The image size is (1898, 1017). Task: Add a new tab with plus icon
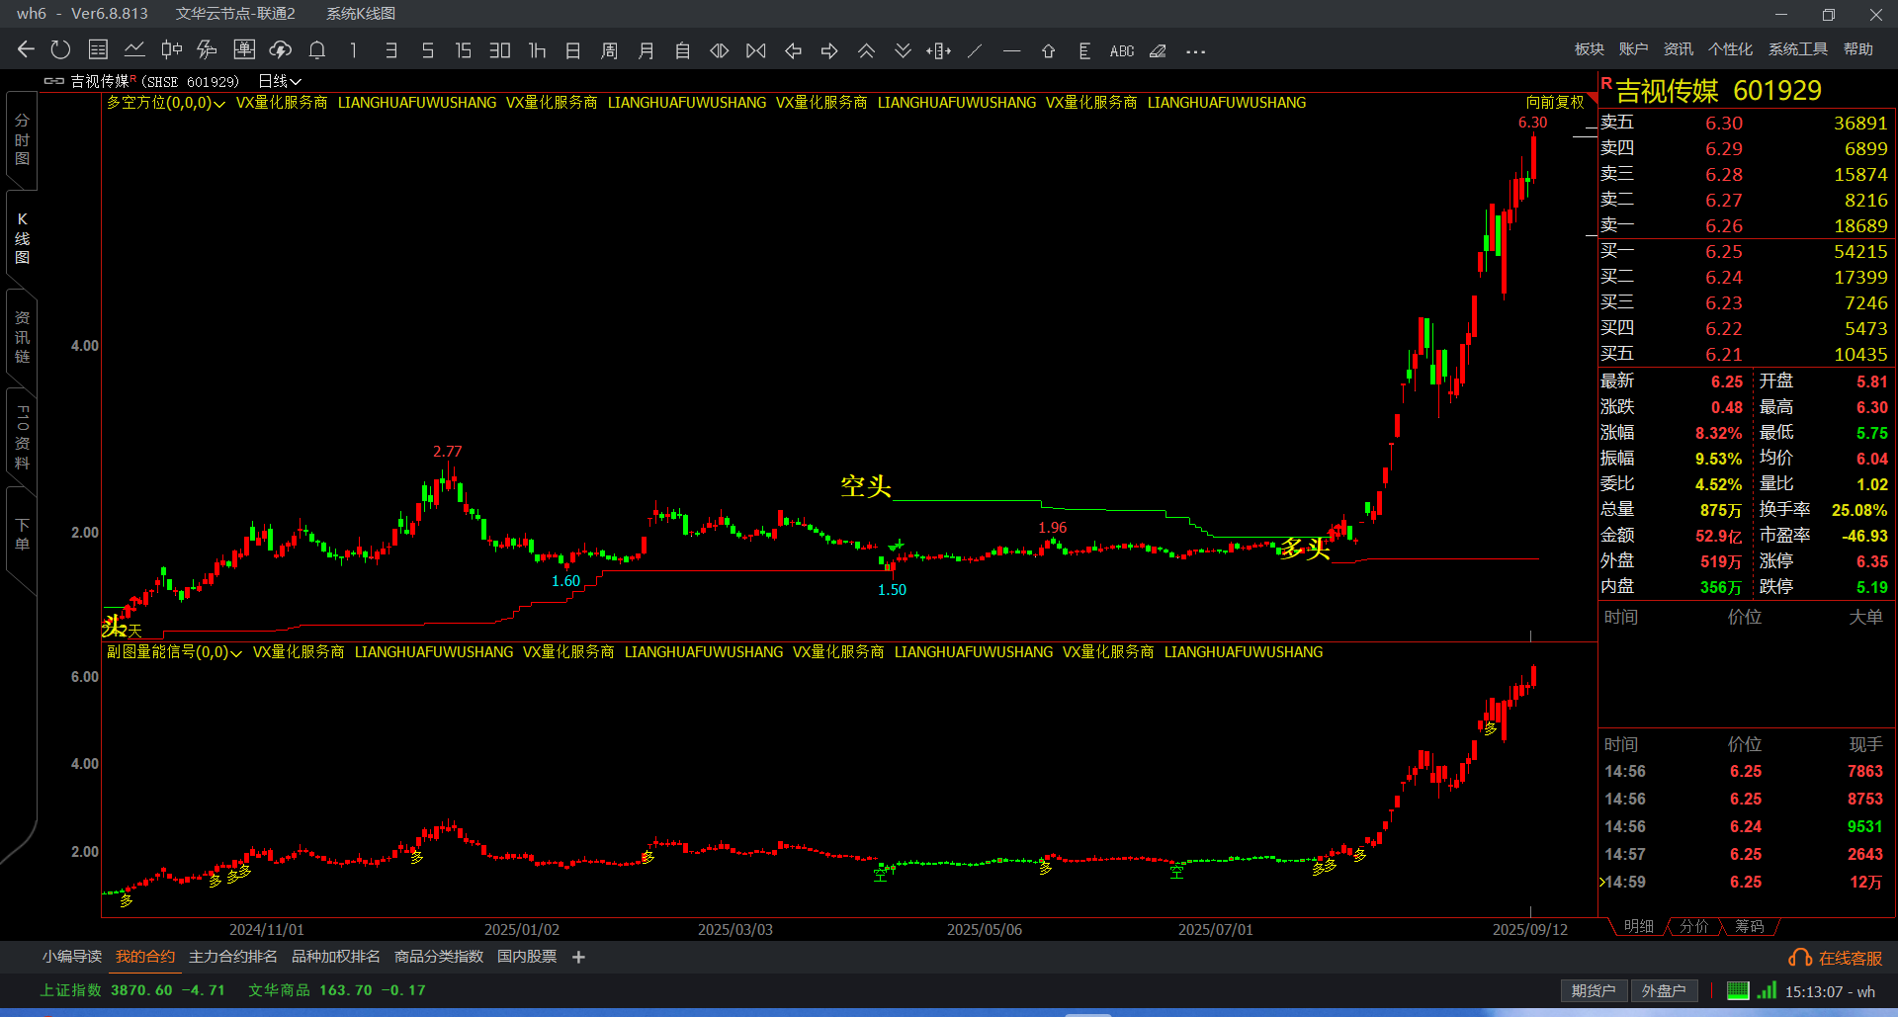tap(579, 957)
